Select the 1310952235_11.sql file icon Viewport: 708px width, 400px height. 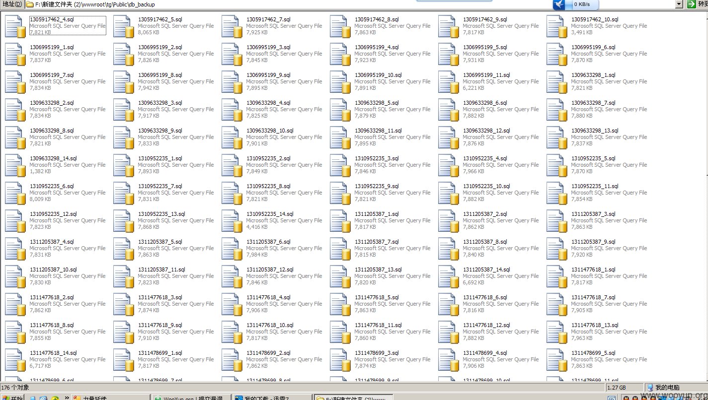pyautogui.click(x=556, y=193)
